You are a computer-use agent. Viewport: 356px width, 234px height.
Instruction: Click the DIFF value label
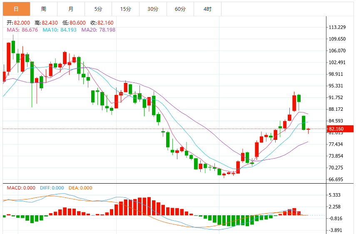(x=52, y=188)
